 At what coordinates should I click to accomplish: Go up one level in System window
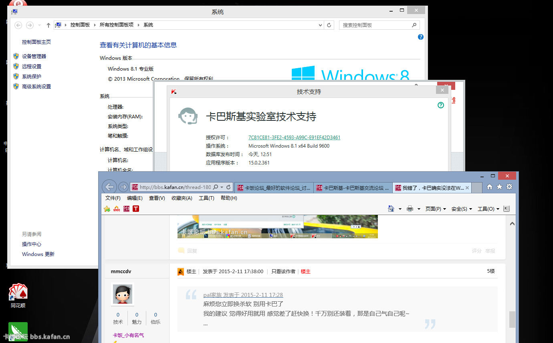48,25
